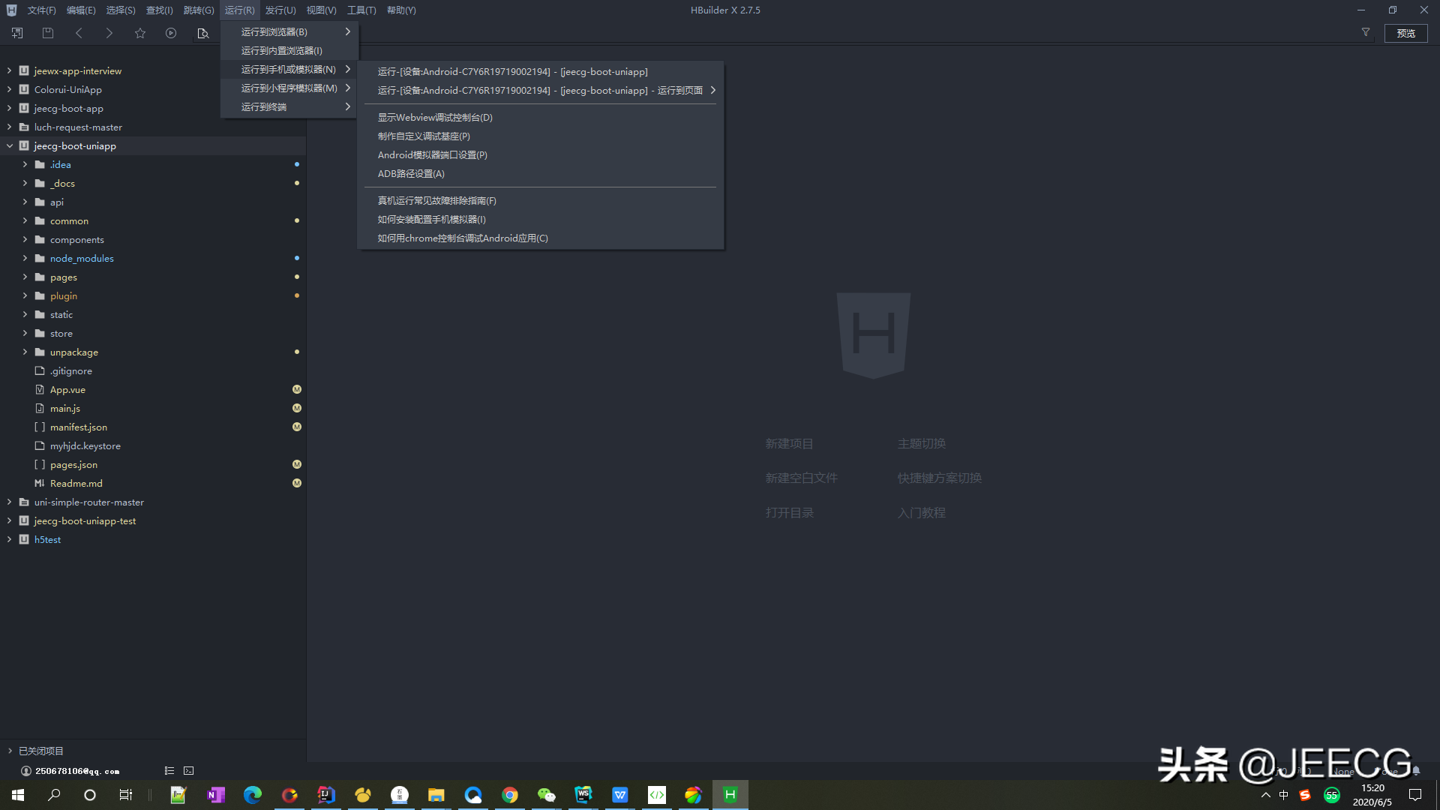This screenshot has width=1440, height=810.
Task: Click the HBuilder X taskbar icon
Action: pyautogui.click(x=730, y=795)
